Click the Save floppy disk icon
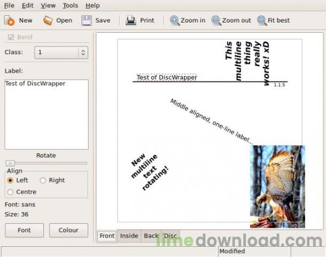Viewport: 326px width, 257px height. click(87, 20)
